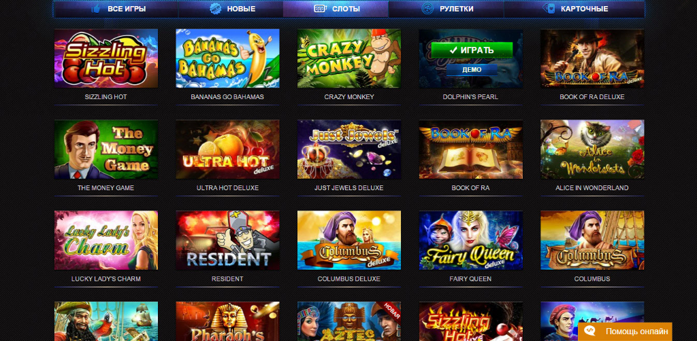Open the РУЛЕТКИ games tab
Screen dimensions: 697x341
click(446, 9)
